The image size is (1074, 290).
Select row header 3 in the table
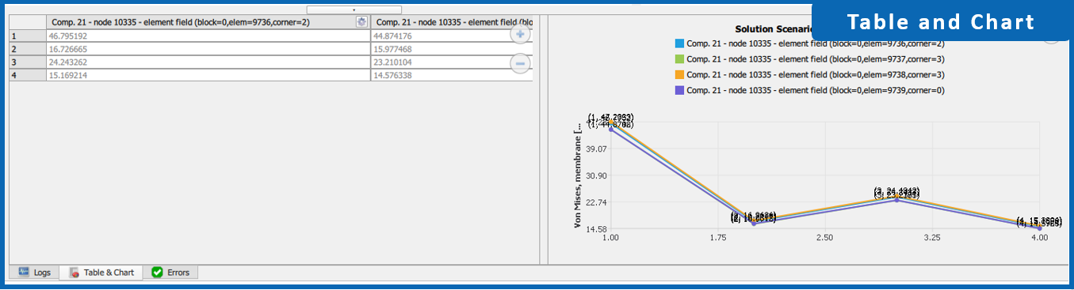(27, 62)
